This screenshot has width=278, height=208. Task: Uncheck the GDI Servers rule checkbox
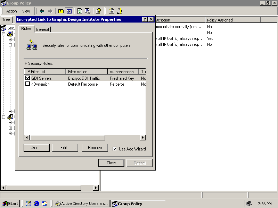pos(28,78)
